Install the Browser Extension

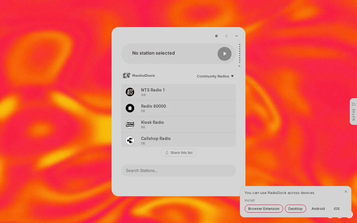pyautogui.click(x=264, y=209)
